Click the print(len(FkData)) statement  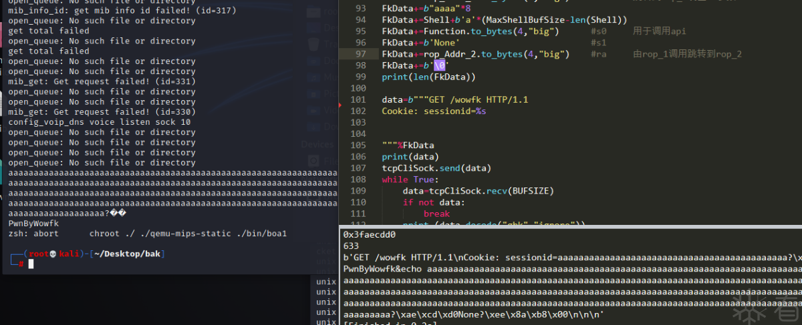[428, 77]
